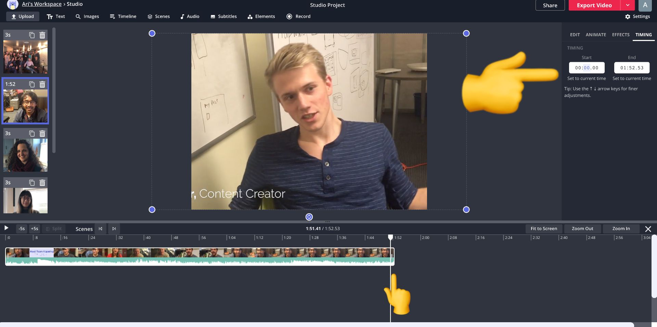
Task: Switch to the ANIMATE tab
Action: point(596,35)
